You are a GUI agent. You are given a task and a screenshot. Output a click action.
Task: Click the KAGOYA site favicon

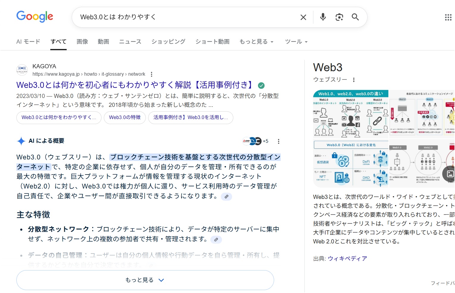pos(22,70)
